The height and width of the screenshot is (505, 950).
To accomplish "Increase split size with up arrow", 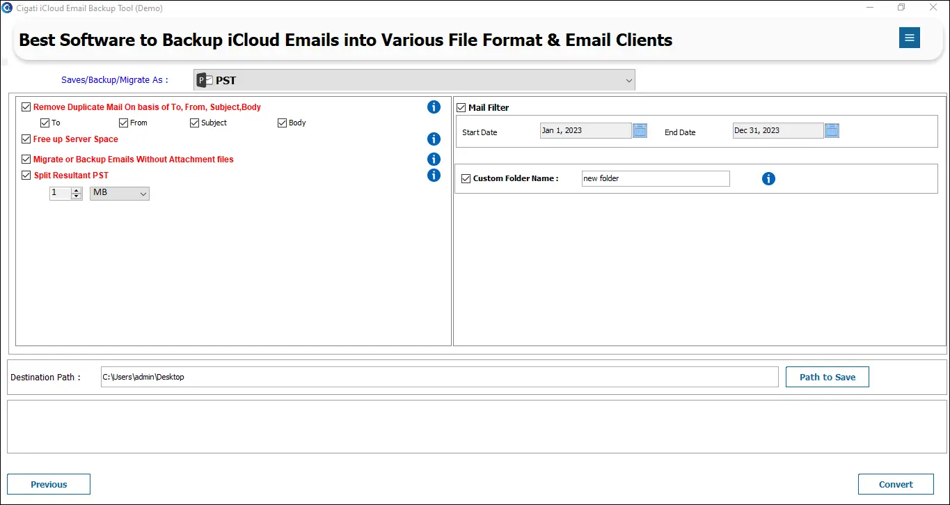I will pos(77,190).
